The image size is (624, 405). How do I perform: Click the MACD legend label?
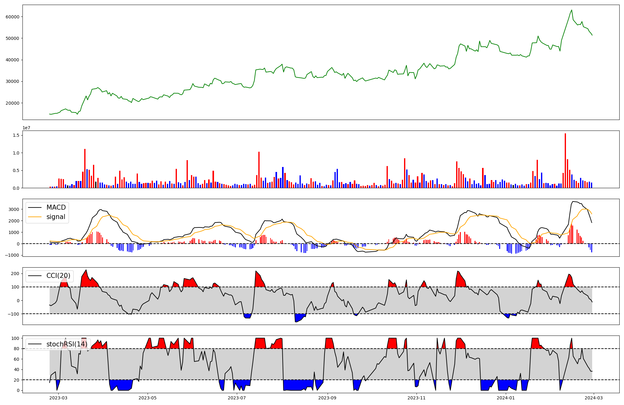(x=56, y=207)
